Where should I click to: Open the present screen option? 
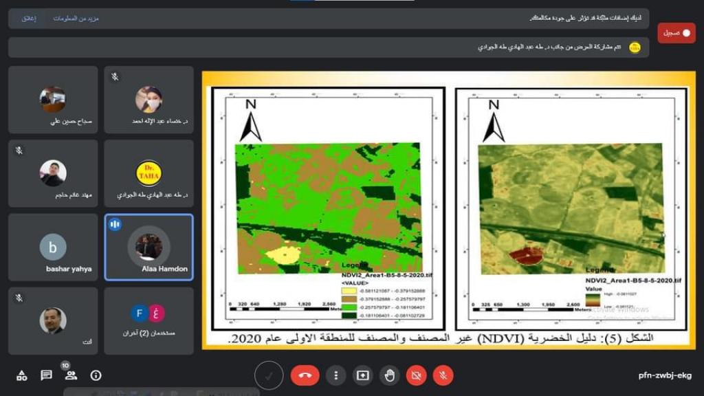(x=362, y=375)
